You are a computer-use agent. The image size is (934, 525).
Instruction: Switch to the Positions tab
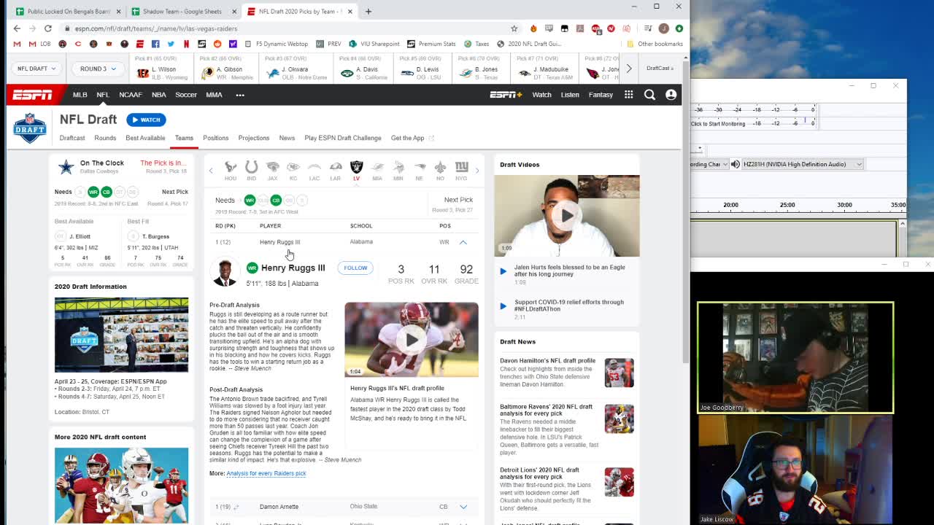215,138
